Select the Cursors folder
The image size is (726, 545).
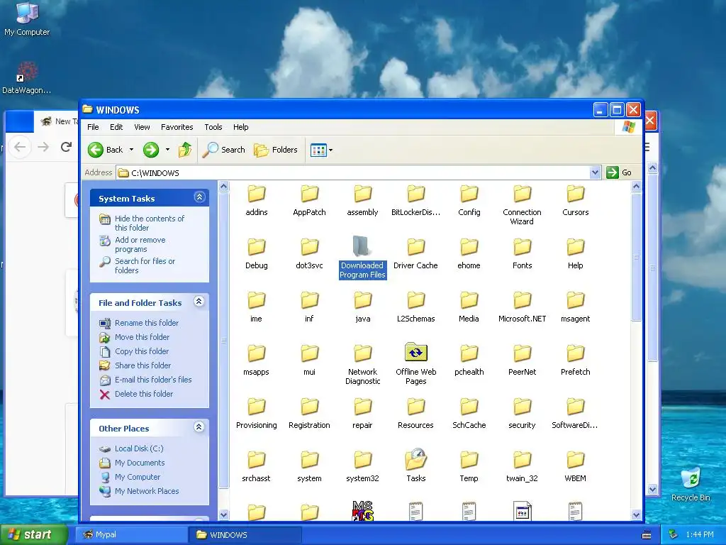tap(576, 200)
